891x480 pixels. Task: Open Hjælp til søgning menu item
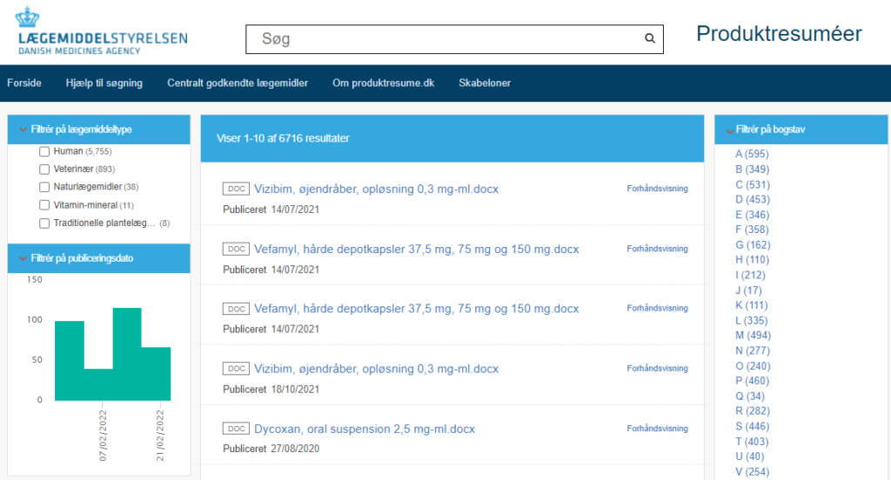(x=104, y=83)
